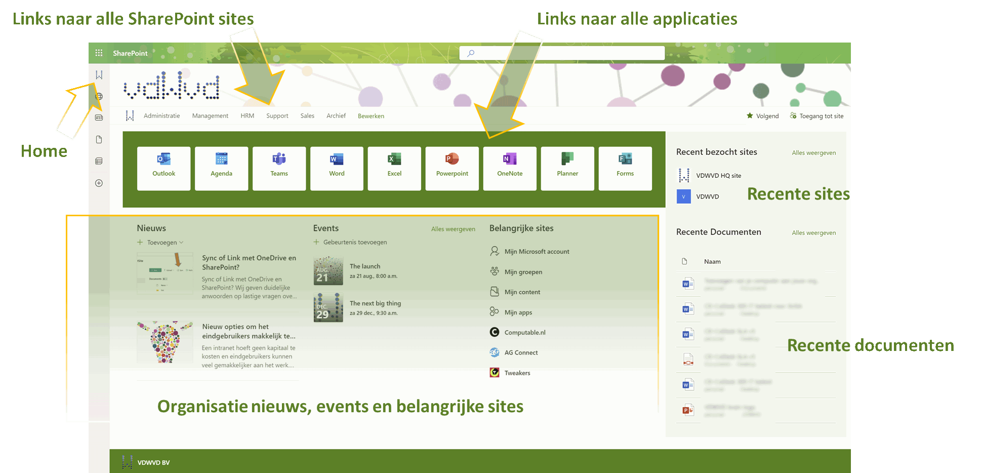Toggle the Volgend follow star
The width and height of the screenshot is (982, 473).
click(x=762, y=116)
